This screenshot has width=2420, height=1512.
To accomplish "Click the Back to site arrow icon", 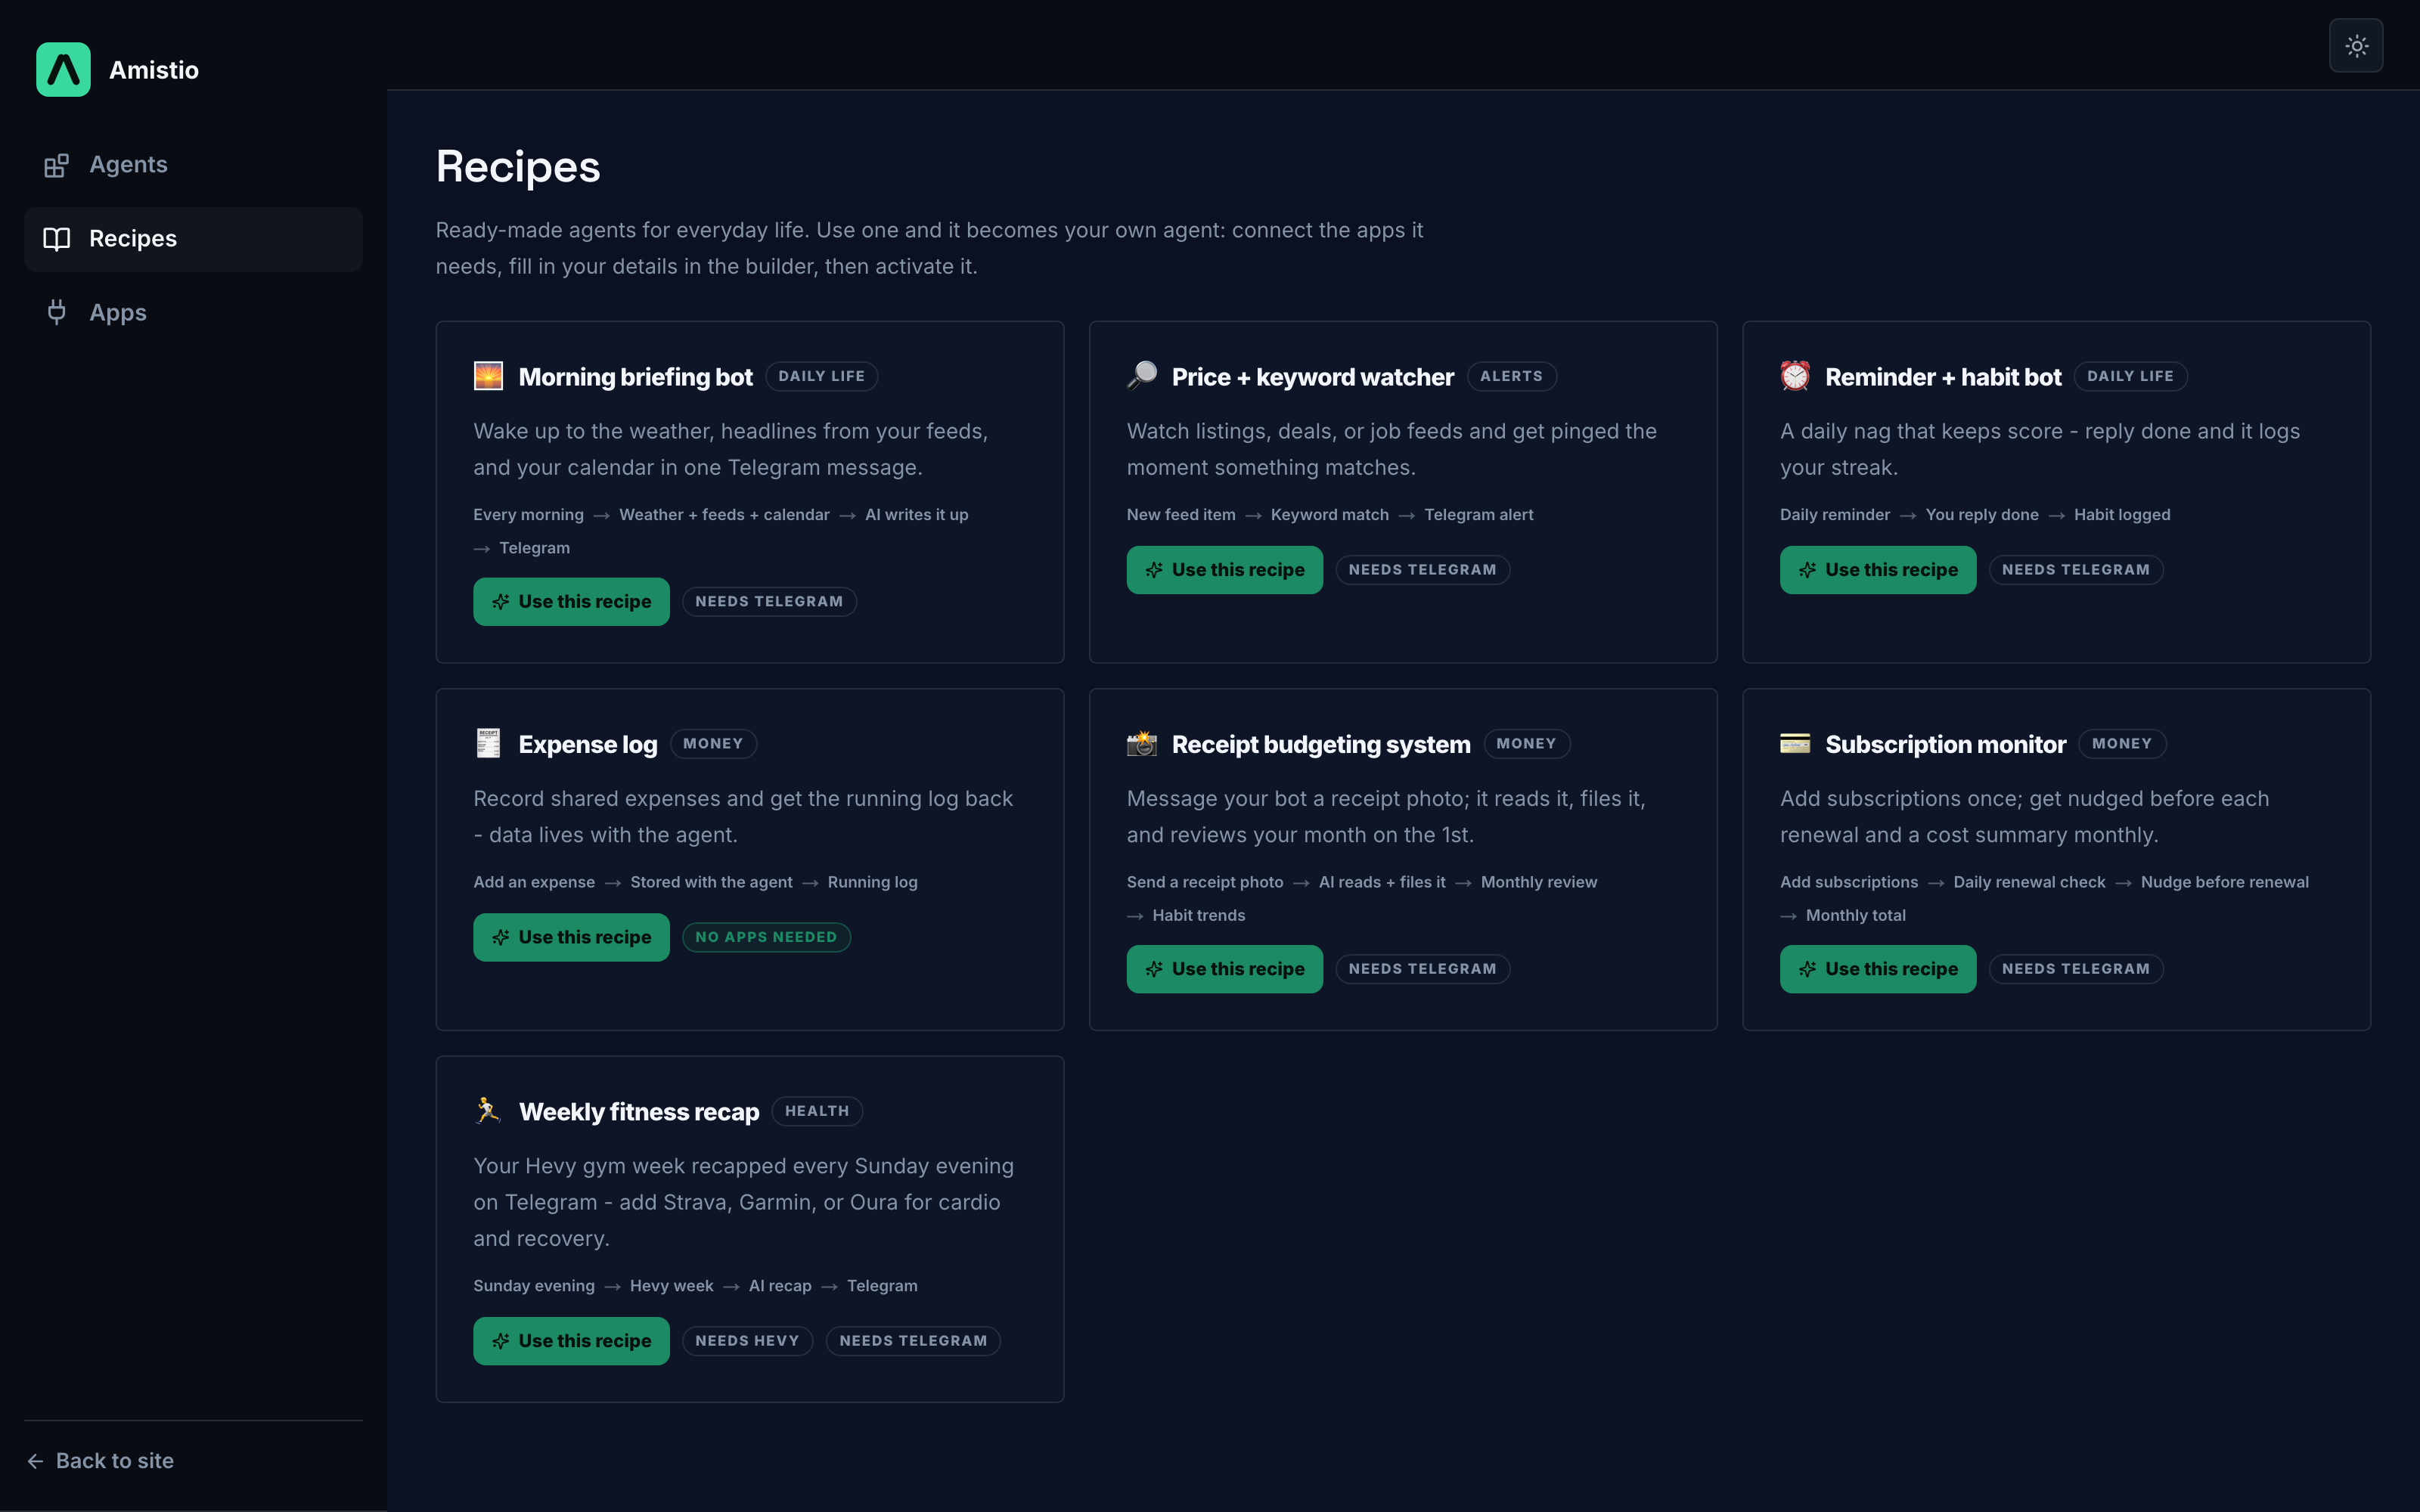I will tap(35, 1461).
